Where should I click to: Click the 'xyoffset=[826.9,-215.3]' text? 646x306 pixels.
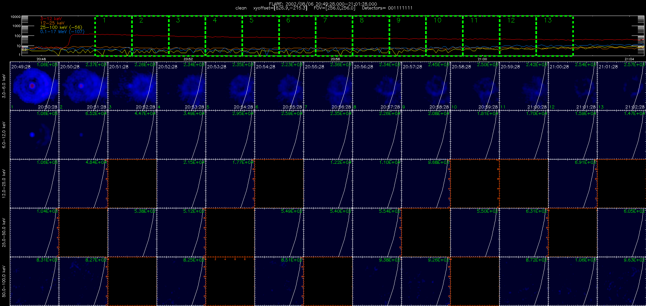pos(280,8)
